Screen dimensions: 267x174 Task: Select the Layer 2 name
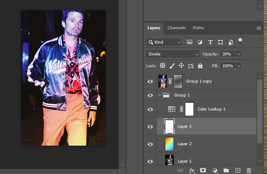pos(185,144)
